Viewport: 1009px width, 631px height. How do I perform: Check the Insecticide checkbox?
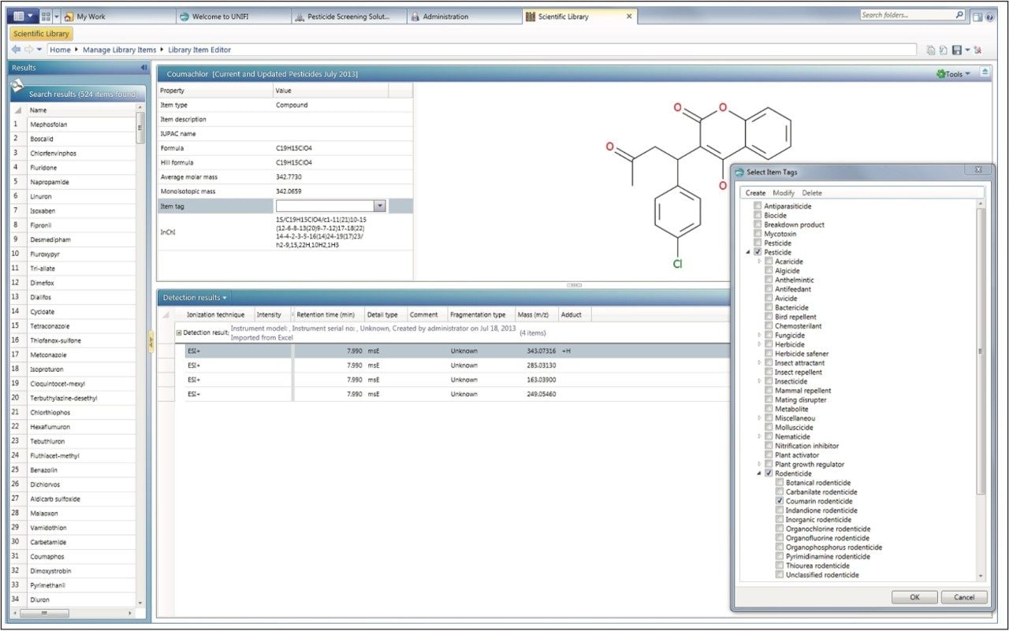coord(769,381)
